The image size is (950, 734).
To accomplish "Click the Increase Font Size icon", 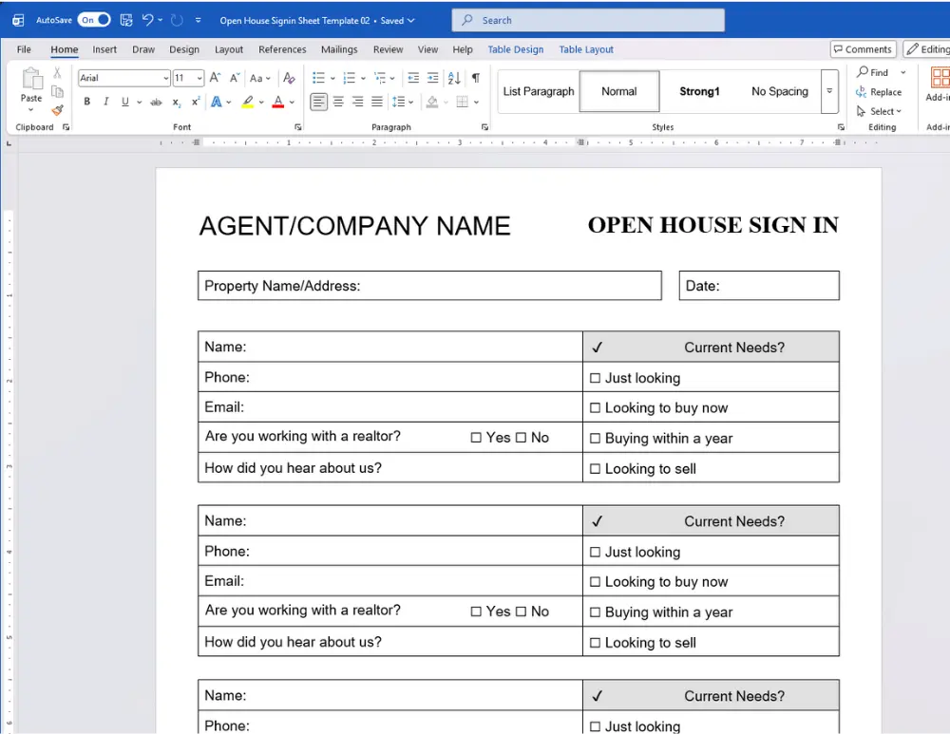I will [215, 78].
